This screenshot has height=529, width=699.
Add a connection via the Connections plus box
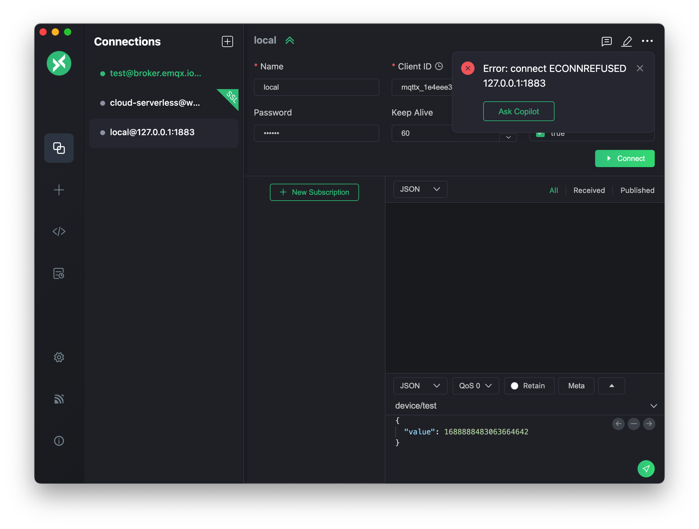point(227,41)
